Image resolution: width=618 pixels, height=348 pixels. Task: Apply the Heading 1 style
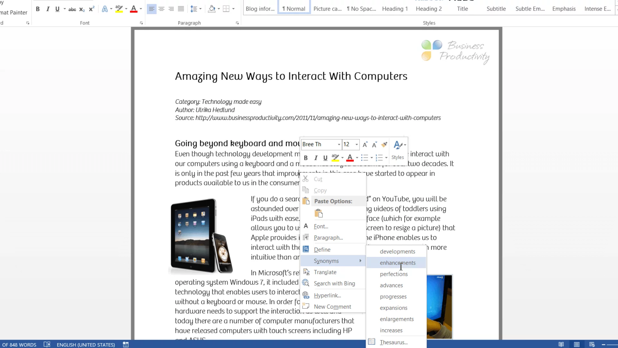point(395,9)
